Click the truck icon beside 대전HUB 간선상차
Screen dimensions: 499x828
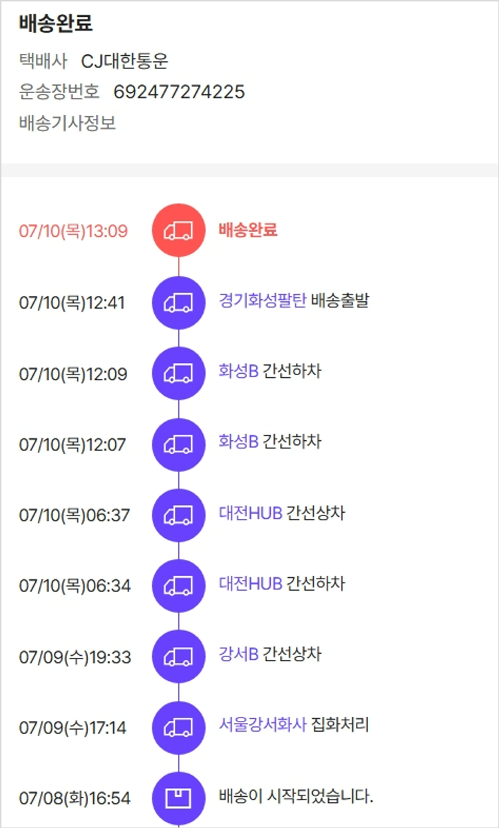[x=178, y=515]
